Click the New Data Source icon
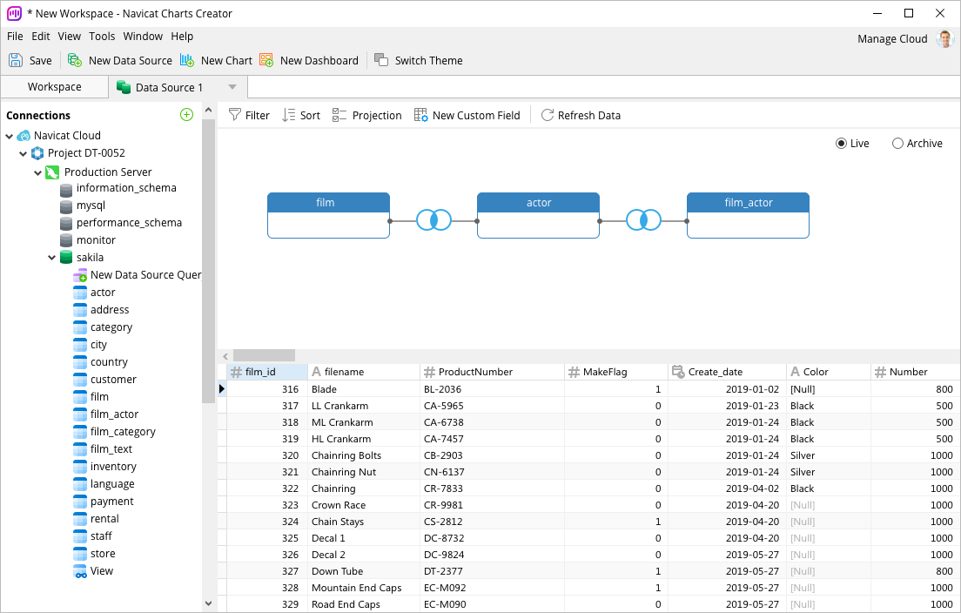Image resolution: width=961 pixels, height=613 pixels. [x=74, y=60]
